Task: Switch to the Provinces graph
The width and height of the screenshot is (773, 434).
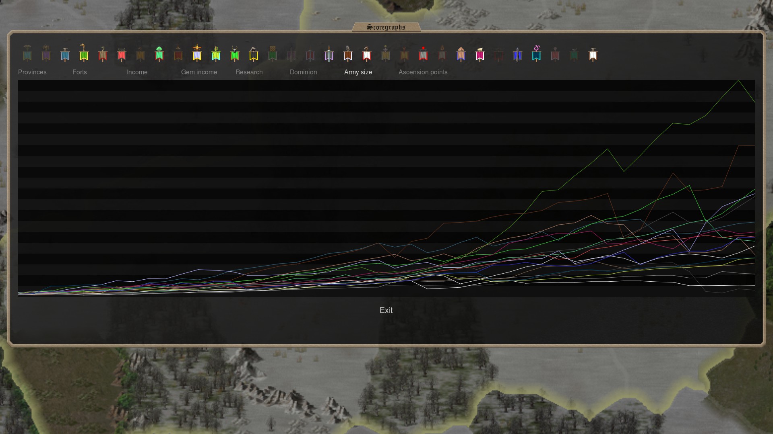Action: click(x=32, y=72)
